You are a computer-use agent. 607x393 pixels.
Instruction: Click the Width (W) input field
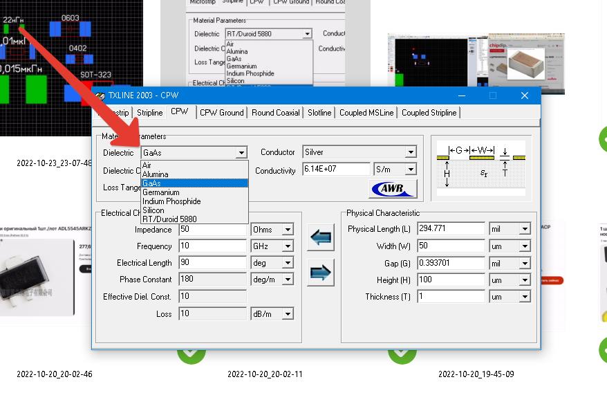451,246
